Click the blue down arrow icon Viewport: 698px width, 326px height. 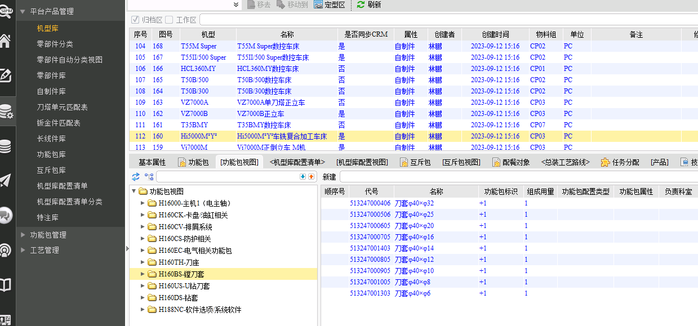(x=303, y=177)
